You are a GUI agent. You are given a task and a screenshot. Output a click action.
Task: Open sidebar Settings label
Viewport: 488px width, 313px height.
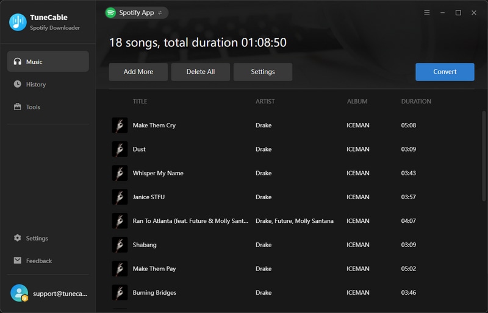(37, 238)
